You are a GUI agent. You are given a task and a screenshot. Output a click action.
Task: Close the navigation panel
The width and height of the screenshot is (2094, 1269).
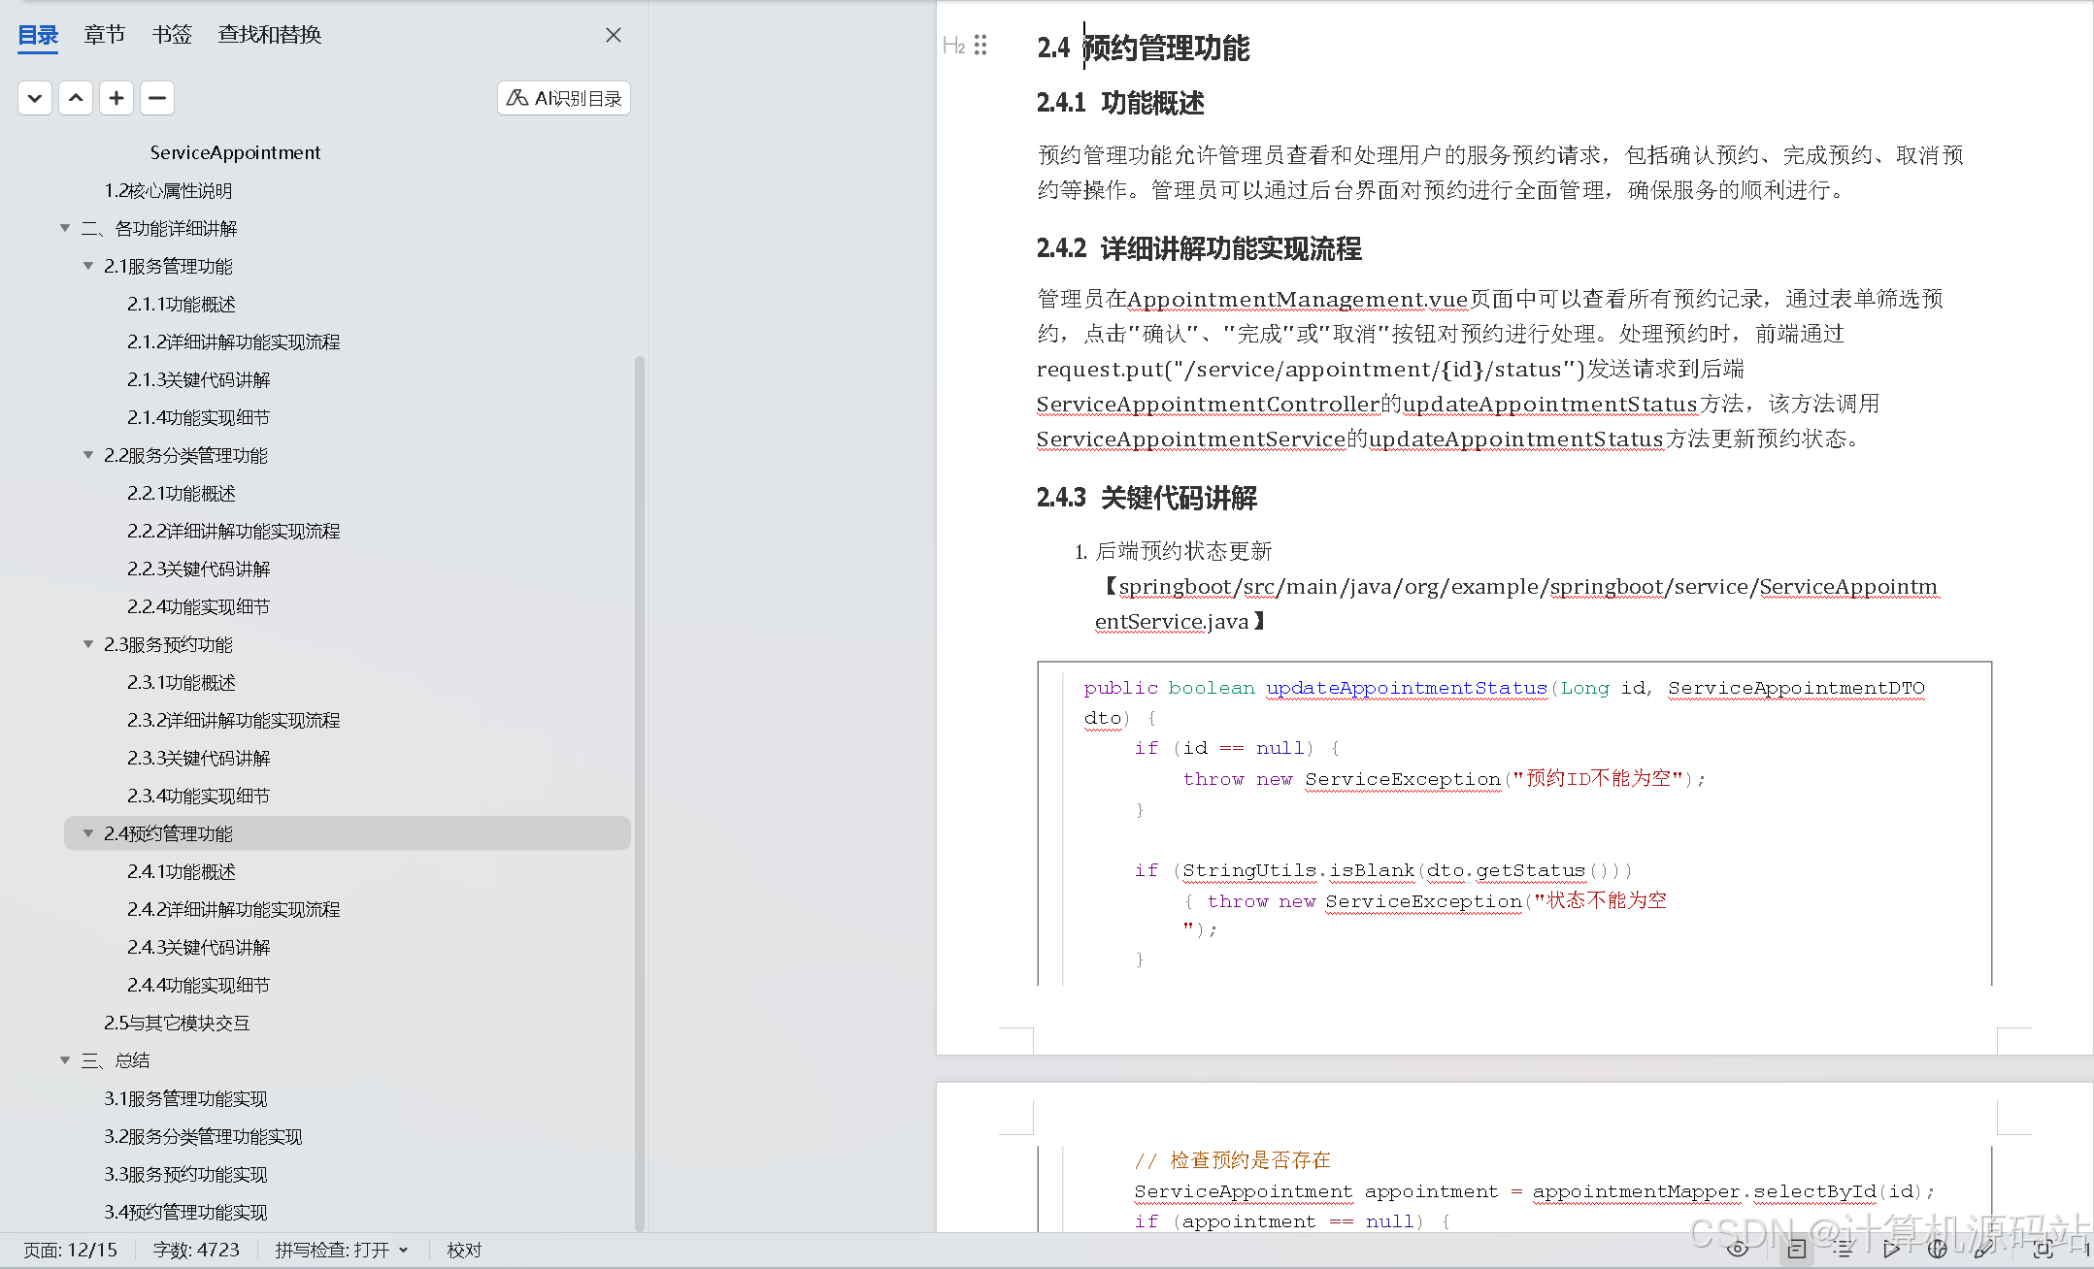[614, 35]
